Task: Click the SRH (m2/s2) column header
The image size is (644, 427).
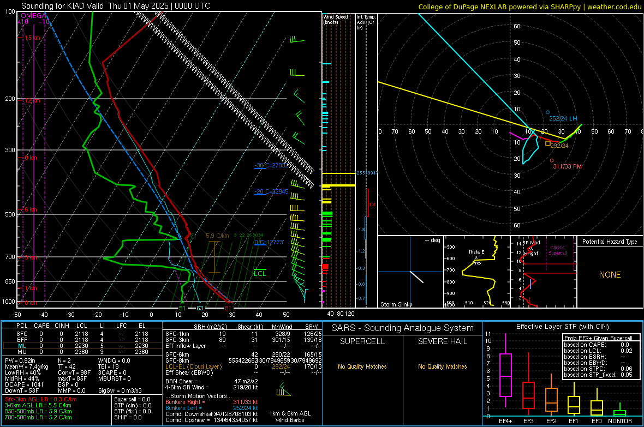Action: pyautogui.click(x=210, y=327)
